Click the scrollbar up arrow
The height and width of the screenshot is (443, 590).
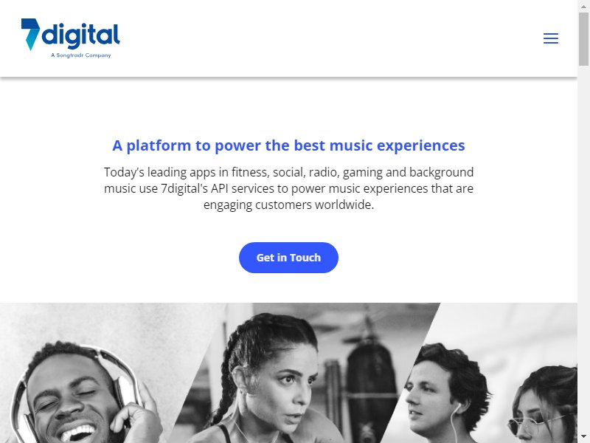[583, 5]
